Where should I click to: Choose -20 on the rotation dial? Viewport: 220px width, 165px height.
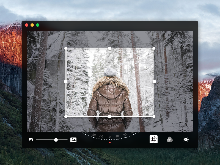(94, 135)
